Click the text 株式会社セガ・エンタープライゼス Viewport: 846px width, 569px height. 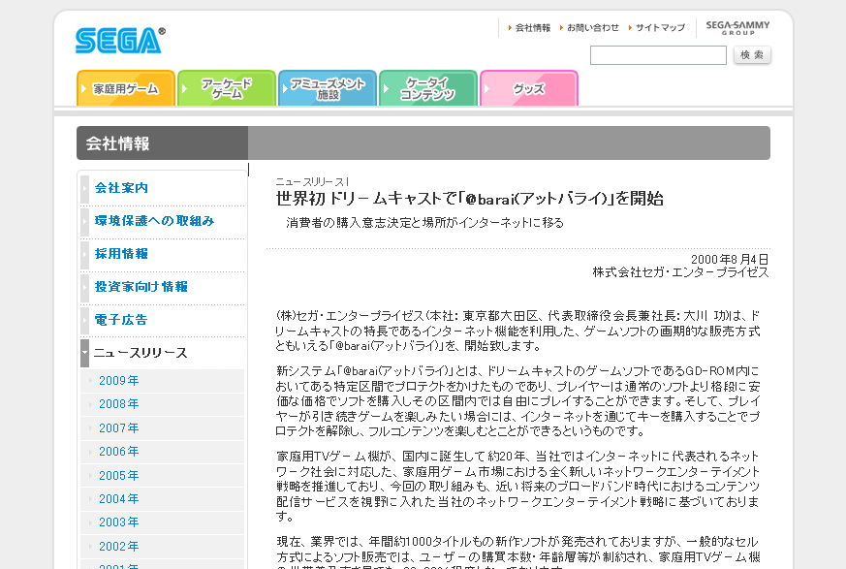(x=680, y=272)
